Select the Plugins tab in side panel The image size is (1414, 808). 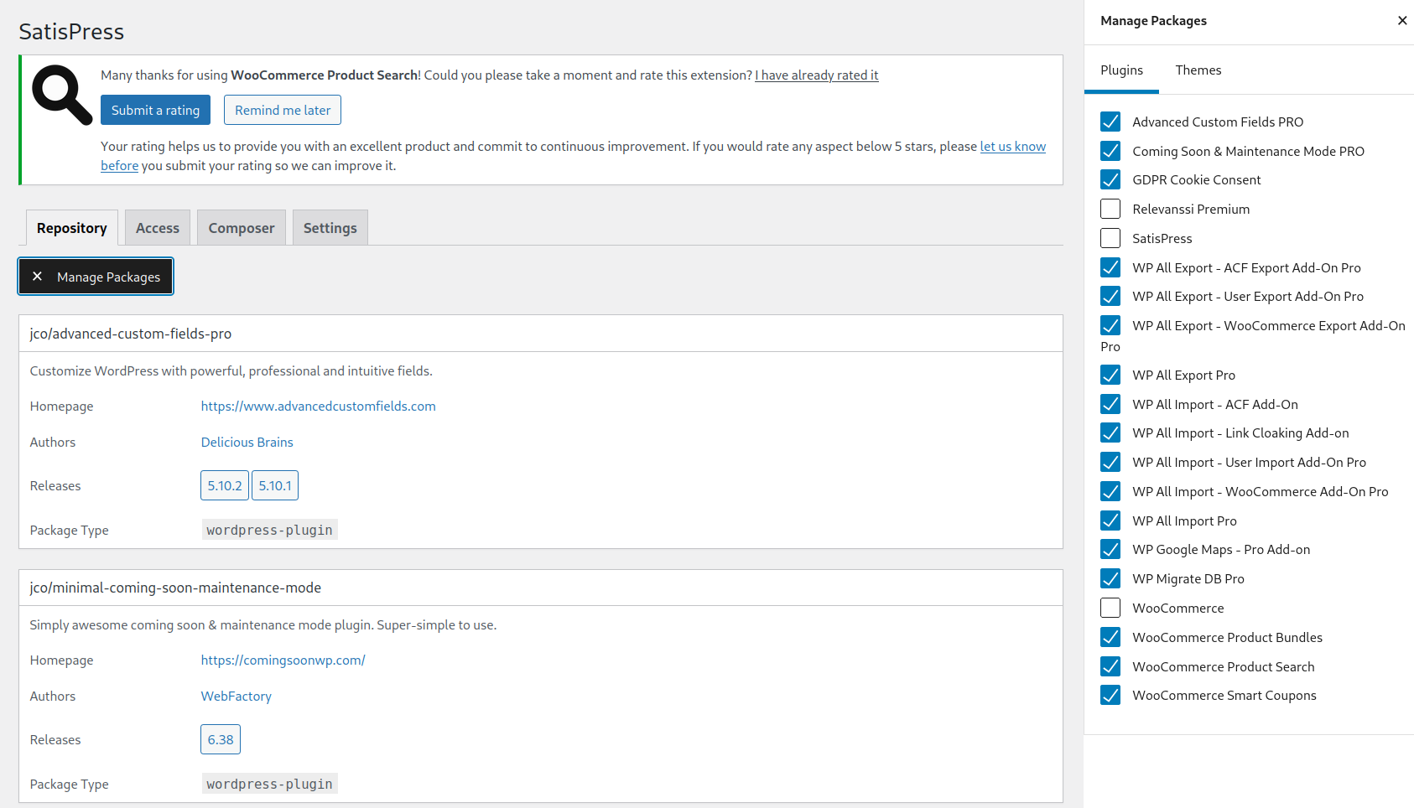tap(1121, 70)
